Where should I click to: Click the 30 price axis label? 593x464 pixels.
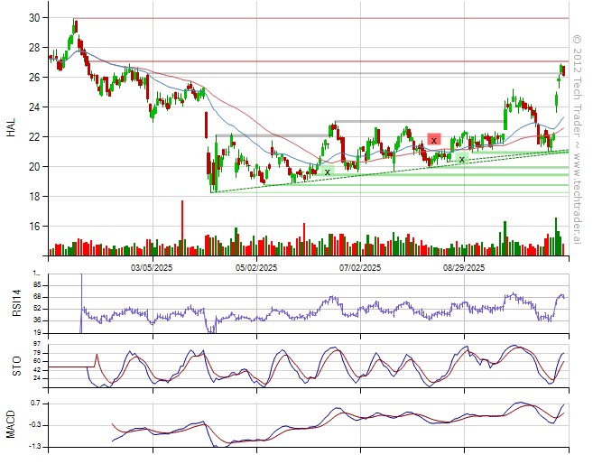(33, 18)
